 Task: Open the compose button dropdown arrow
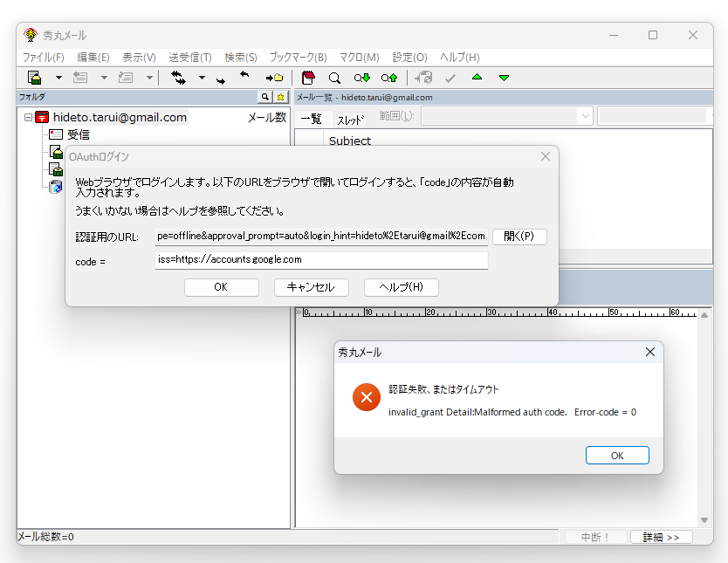point(58,78)
